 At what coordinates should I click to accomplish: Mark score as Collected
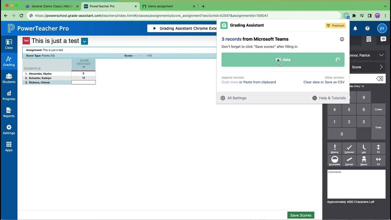click(x=349, y=148)
